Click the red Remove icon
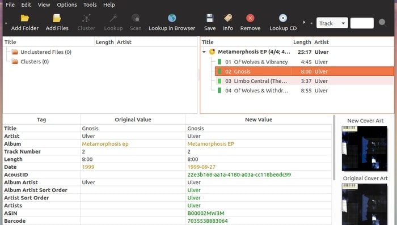This screenshot has width=397, height=225. (250, 18)
